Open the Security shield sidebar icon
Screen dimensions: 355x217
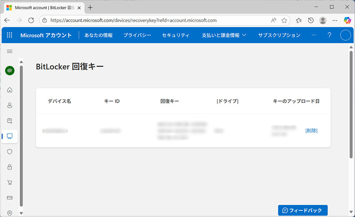(10, 152)
